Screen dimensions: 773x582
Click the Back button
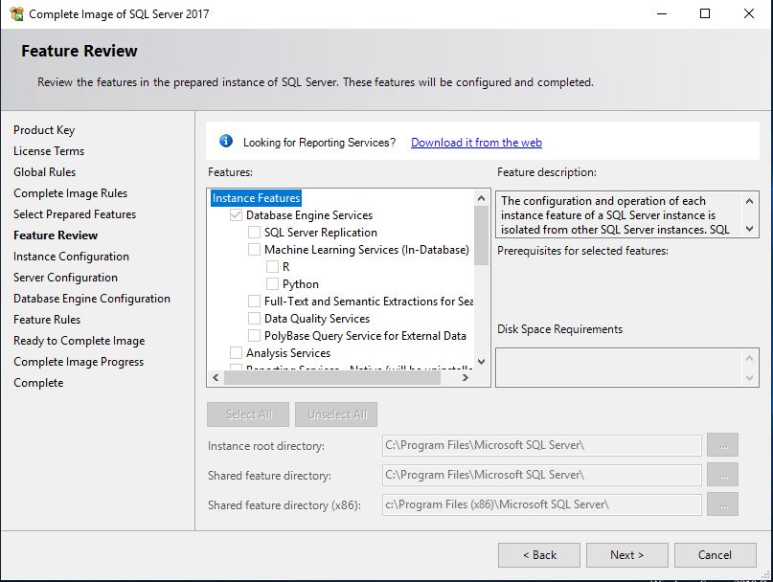click(x=538, y=554)
